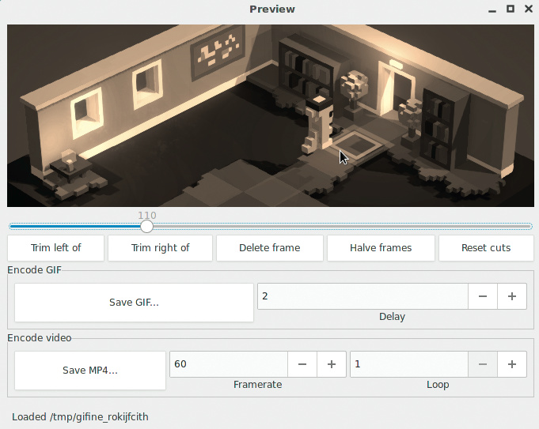Decrease Framerate with the minus icon
This screenshot has width=539, height=429.
[x=302, y=364]
